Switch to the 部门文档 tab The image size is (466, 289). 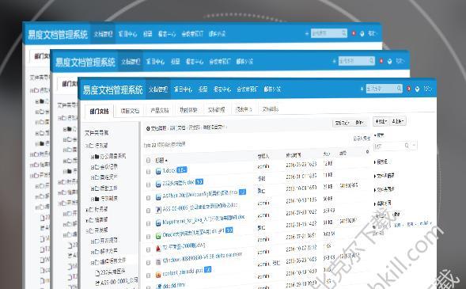point(99,112)
